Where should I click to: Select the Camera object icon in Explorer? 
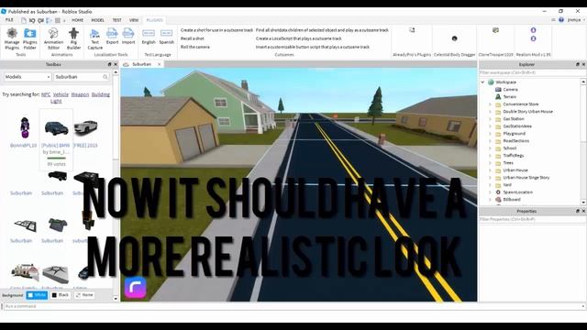[498, 90]
